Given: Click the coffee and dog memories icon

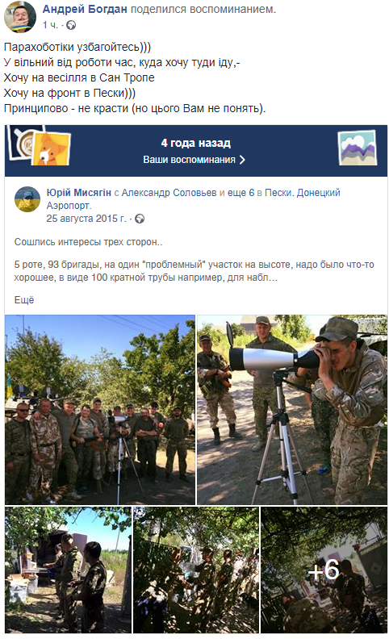Looking at the screenshot, I should point(40,146).
